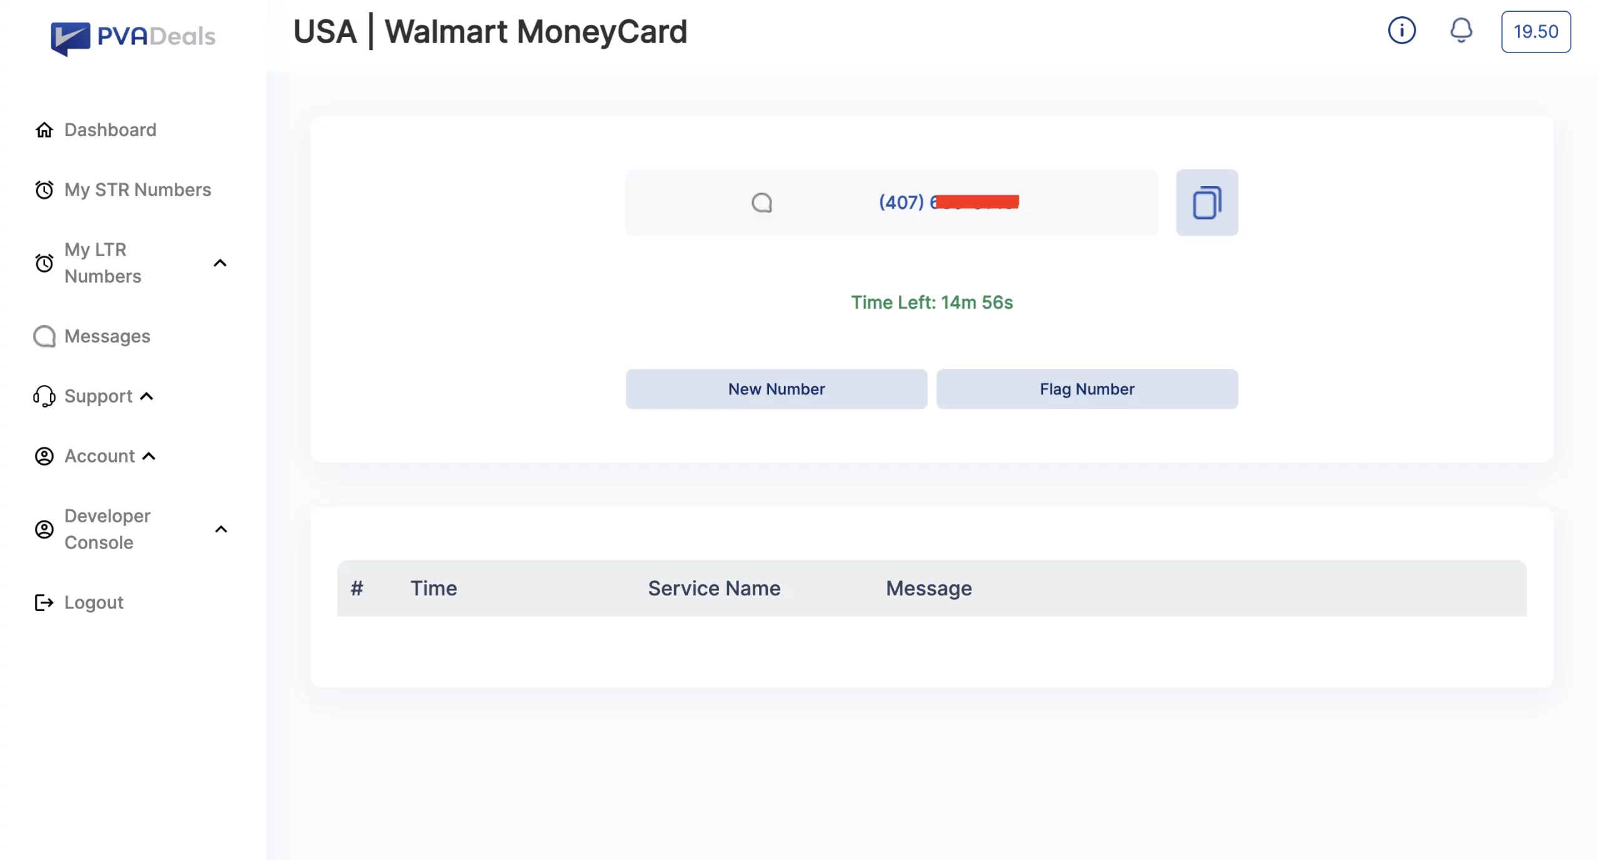Screen dimensions: 1598x860
Task: Open notifications bell icon
Action: [x=1461, y=31]
